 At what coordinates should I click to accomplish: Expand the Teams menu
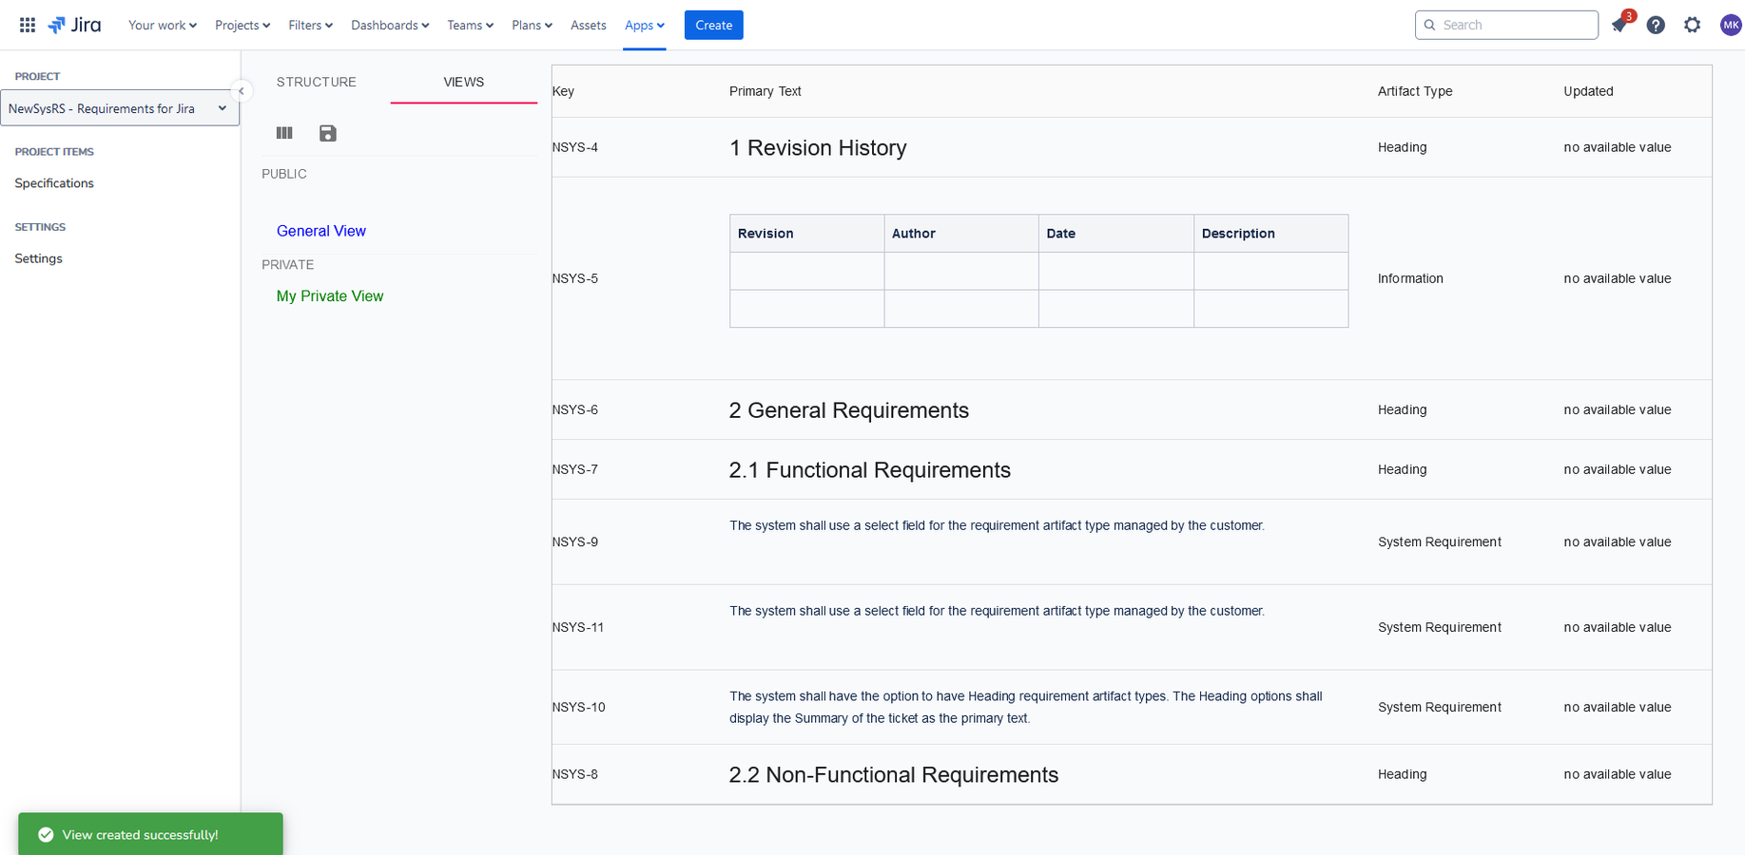pyautogui.click(x=471, y=25)
